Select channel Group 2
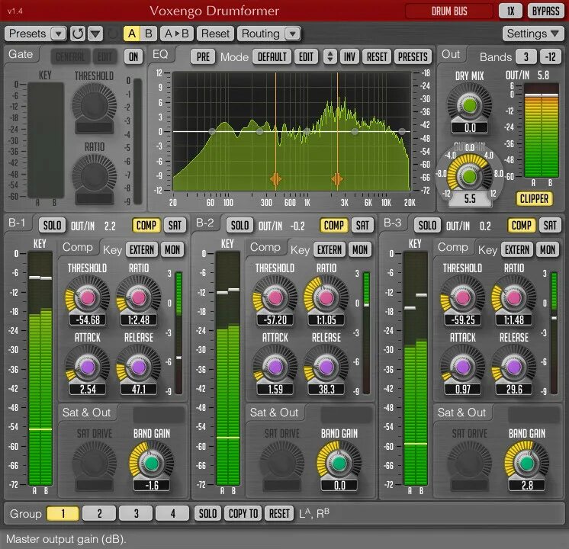The image size is (569, 549). click(99, 513)
